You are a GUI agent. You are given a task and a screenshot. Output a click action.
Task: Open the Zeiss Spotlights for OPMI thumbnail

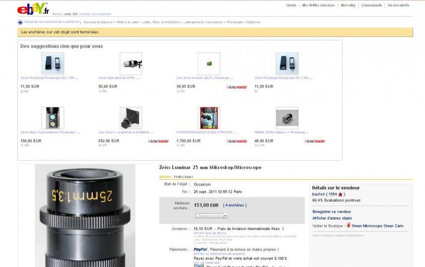(131, 64)
